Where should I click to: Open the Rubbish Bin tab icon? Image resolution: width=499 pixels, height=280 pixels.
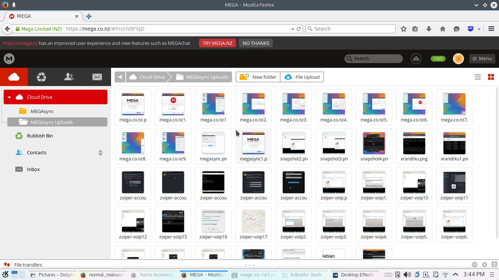coord(42,77)
